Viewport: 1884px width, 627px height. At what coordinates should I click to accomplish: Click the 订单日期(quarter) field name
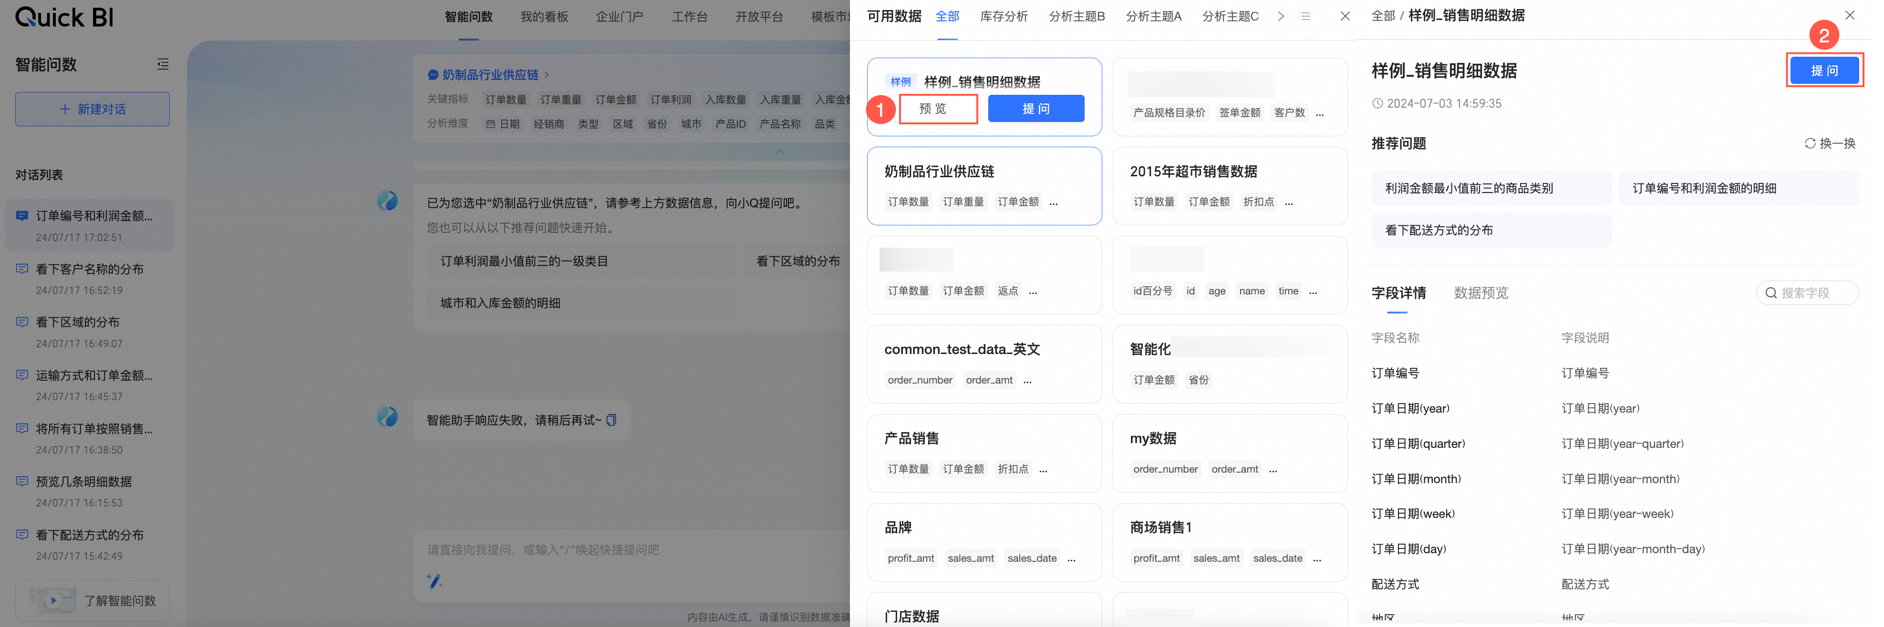click(1418, 444)
